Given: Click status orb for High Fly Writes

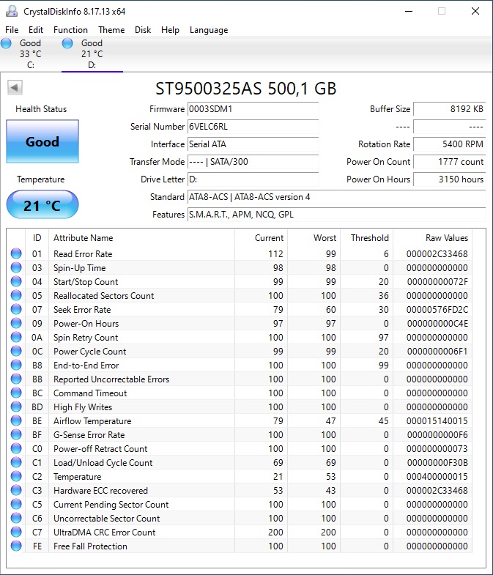Looking at the screenshot, I should pyautogui.click(x=16, y=407).
